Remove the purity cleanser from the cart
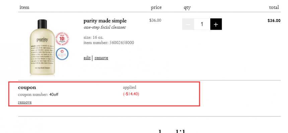This screenshot has height=133, width=288. [x=101, y=58]
